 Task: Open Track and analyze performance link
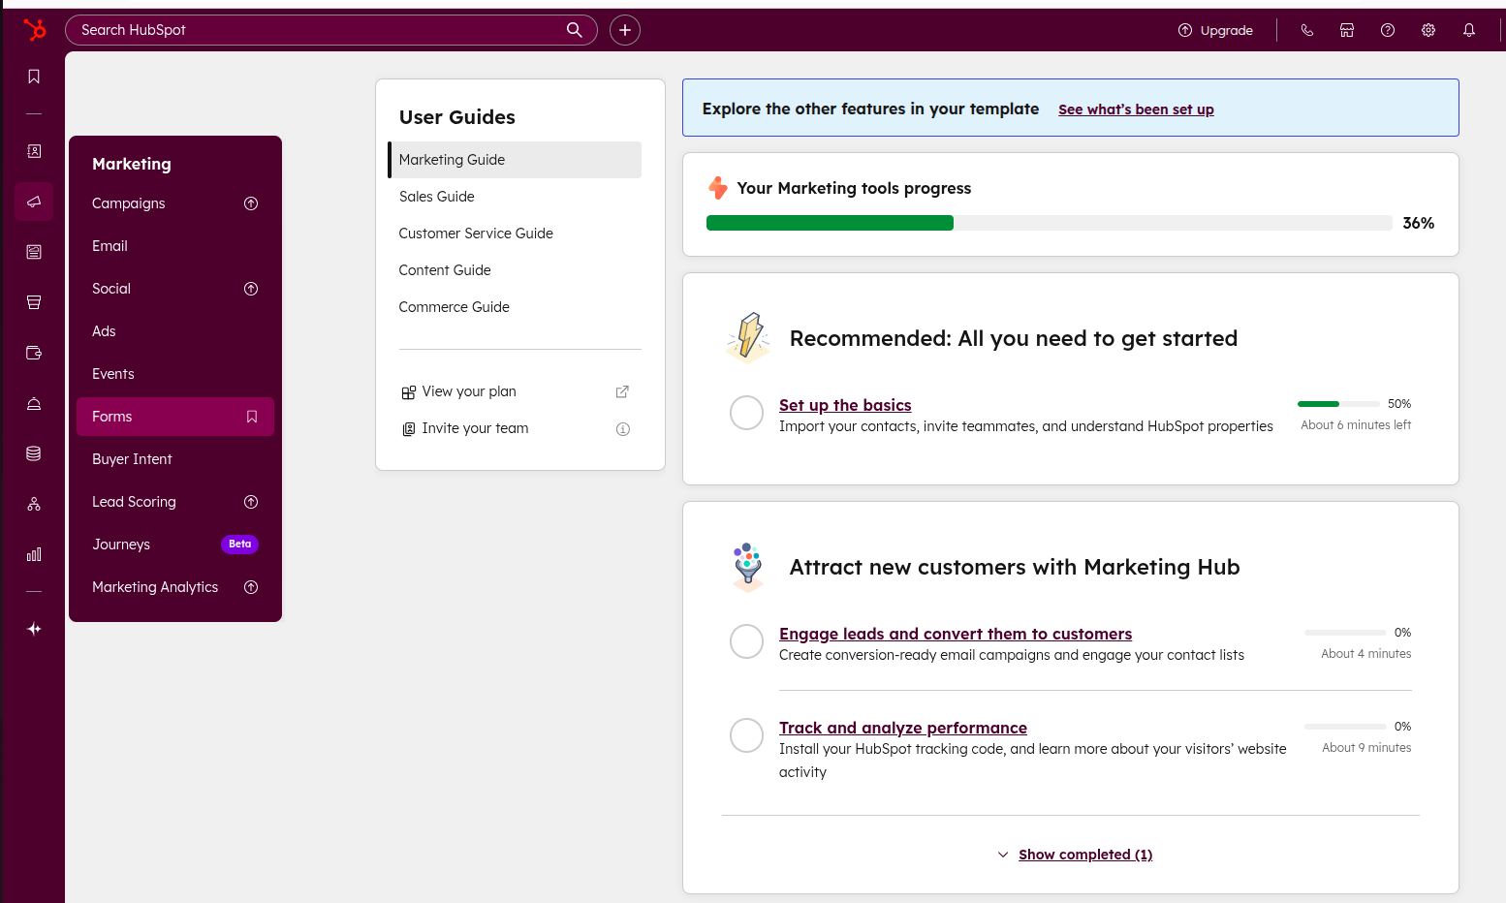pos(903,728)
